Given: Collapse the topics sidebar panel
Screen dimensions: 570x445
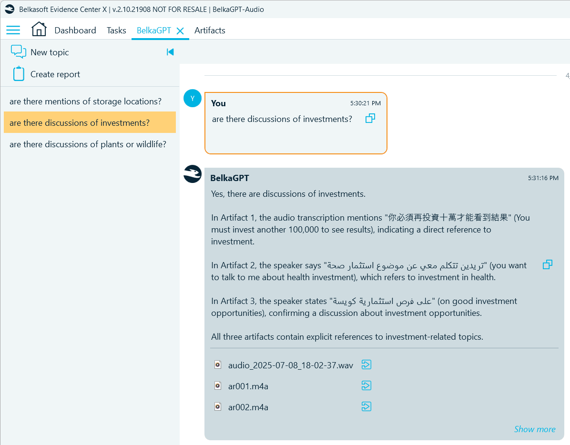Looking at the screenshot, I should 170,52.
